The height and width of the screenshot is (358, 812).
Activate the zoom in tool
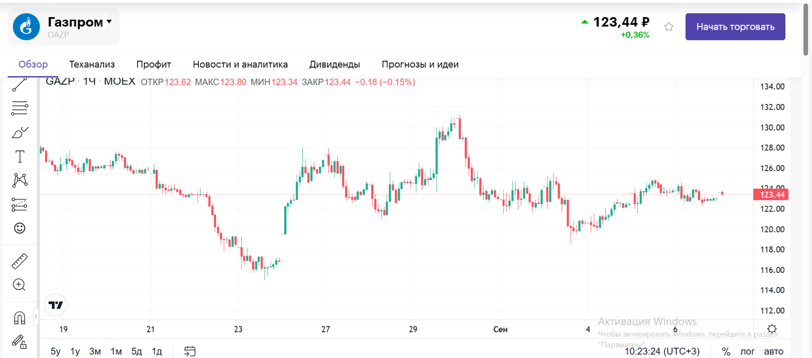19,285
